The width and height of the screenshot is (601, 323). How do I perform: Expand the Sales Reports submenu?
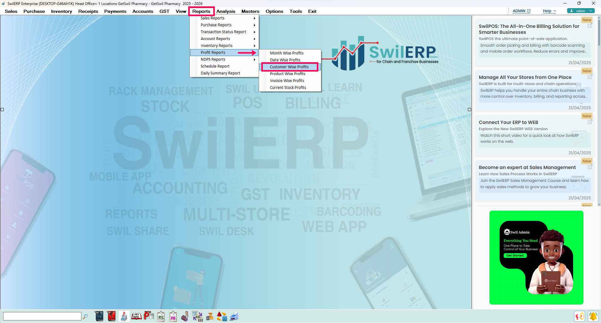coord(224,18)
